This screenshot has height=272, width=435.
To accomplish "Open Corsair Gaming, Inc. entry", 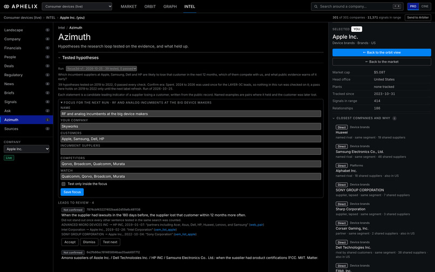I will [352, 228].
